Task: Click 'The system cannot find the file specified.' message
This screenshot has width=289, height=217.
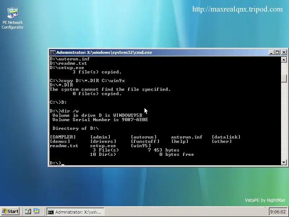Action: point(110,89)
